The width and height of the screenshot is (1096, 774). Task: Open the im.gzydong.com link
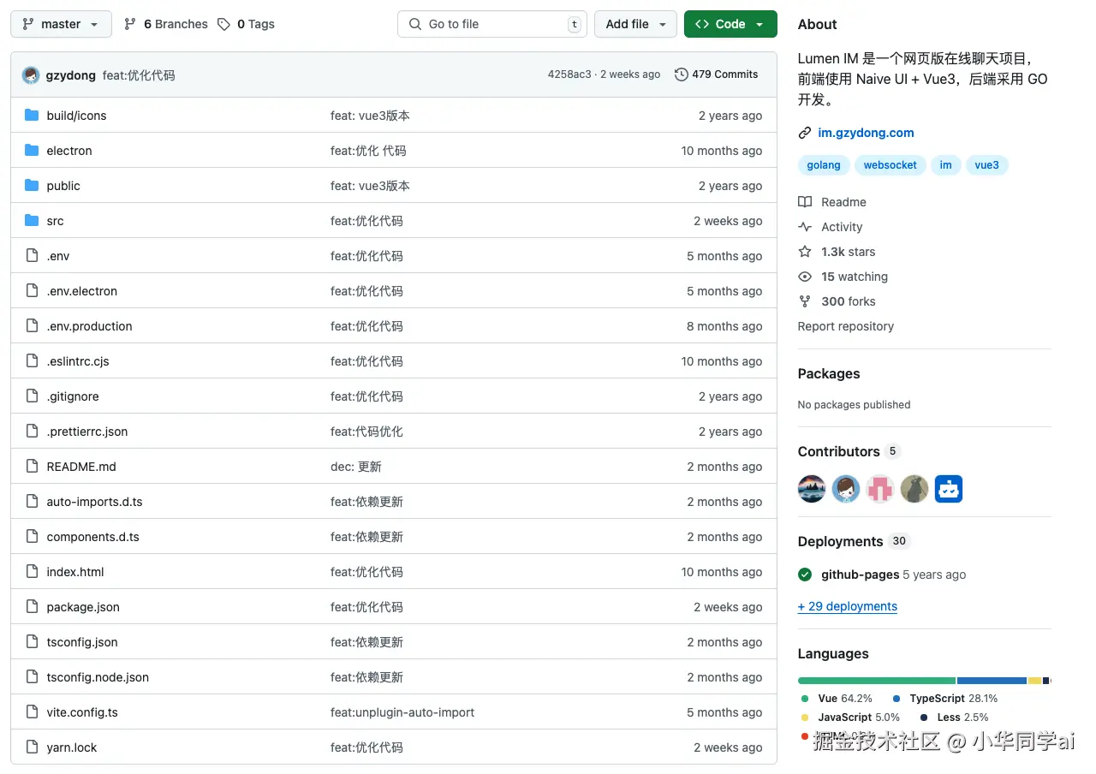[866, 133]
